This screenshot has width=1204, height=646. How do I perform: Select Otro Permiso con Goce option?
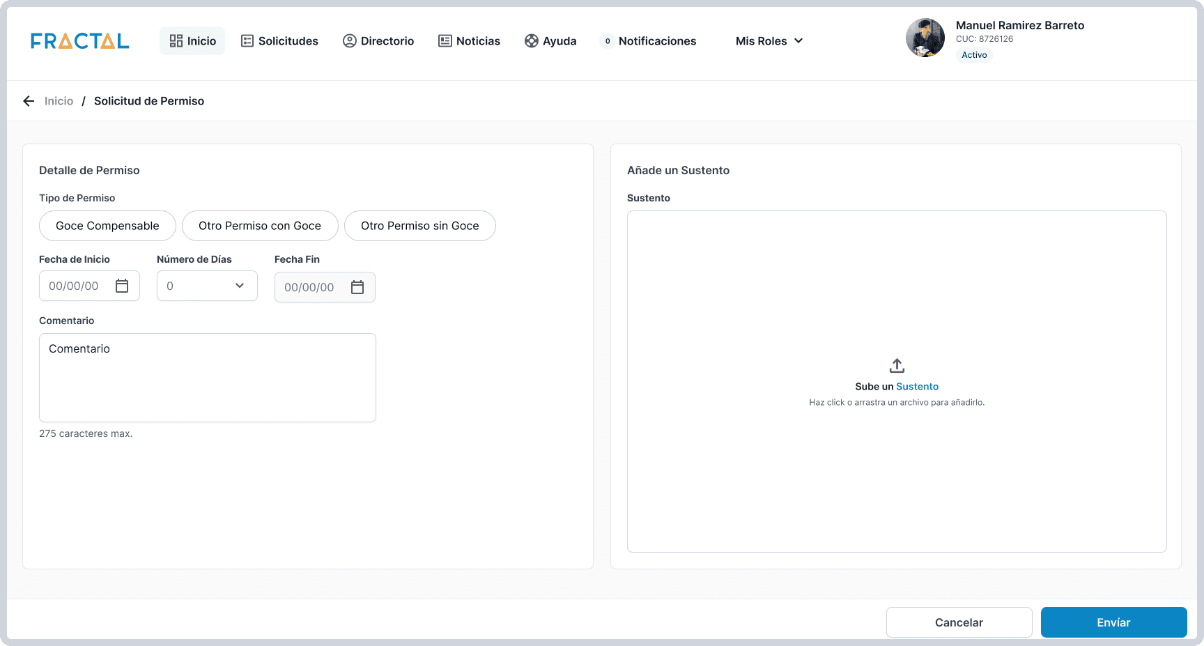(260, 226)
